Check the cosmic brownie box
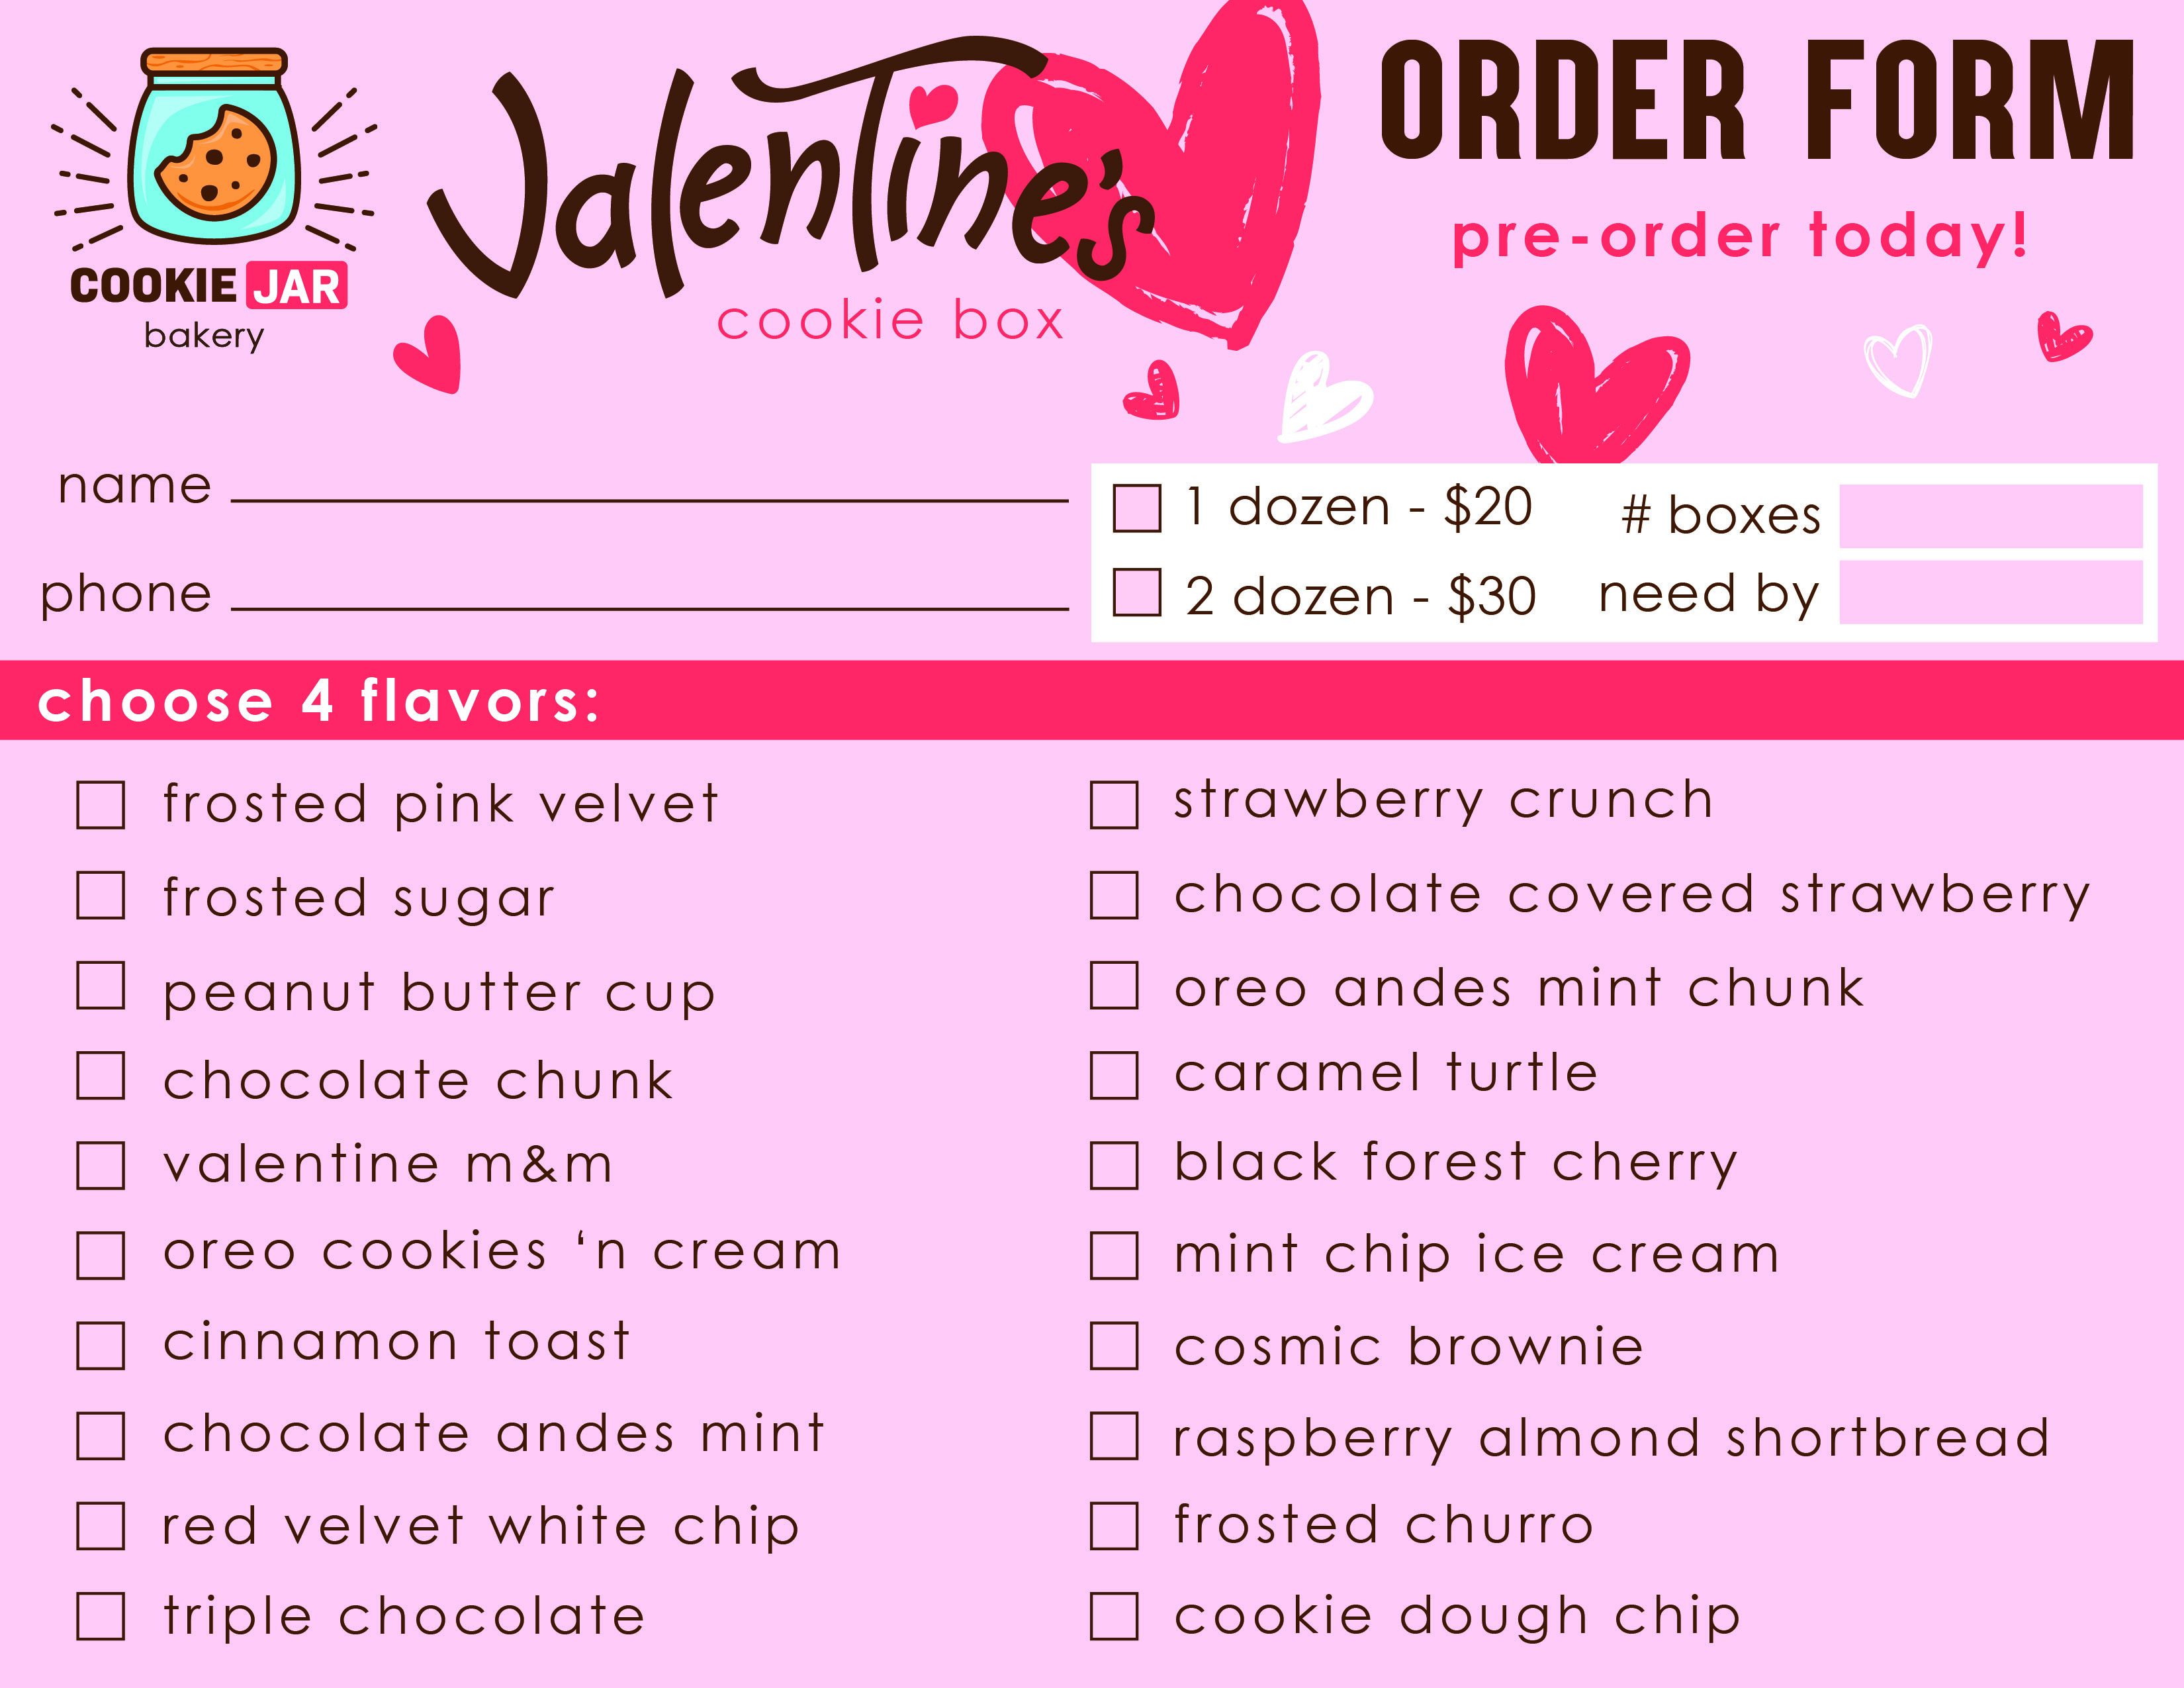The height and width of the screenshot is (1688, 2184). [1114, 1346]
